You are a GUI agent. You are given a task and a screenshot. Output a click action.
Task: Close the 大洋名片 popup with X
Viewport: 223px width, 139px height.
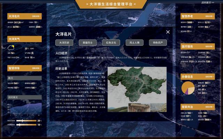(x=168, y=32)
